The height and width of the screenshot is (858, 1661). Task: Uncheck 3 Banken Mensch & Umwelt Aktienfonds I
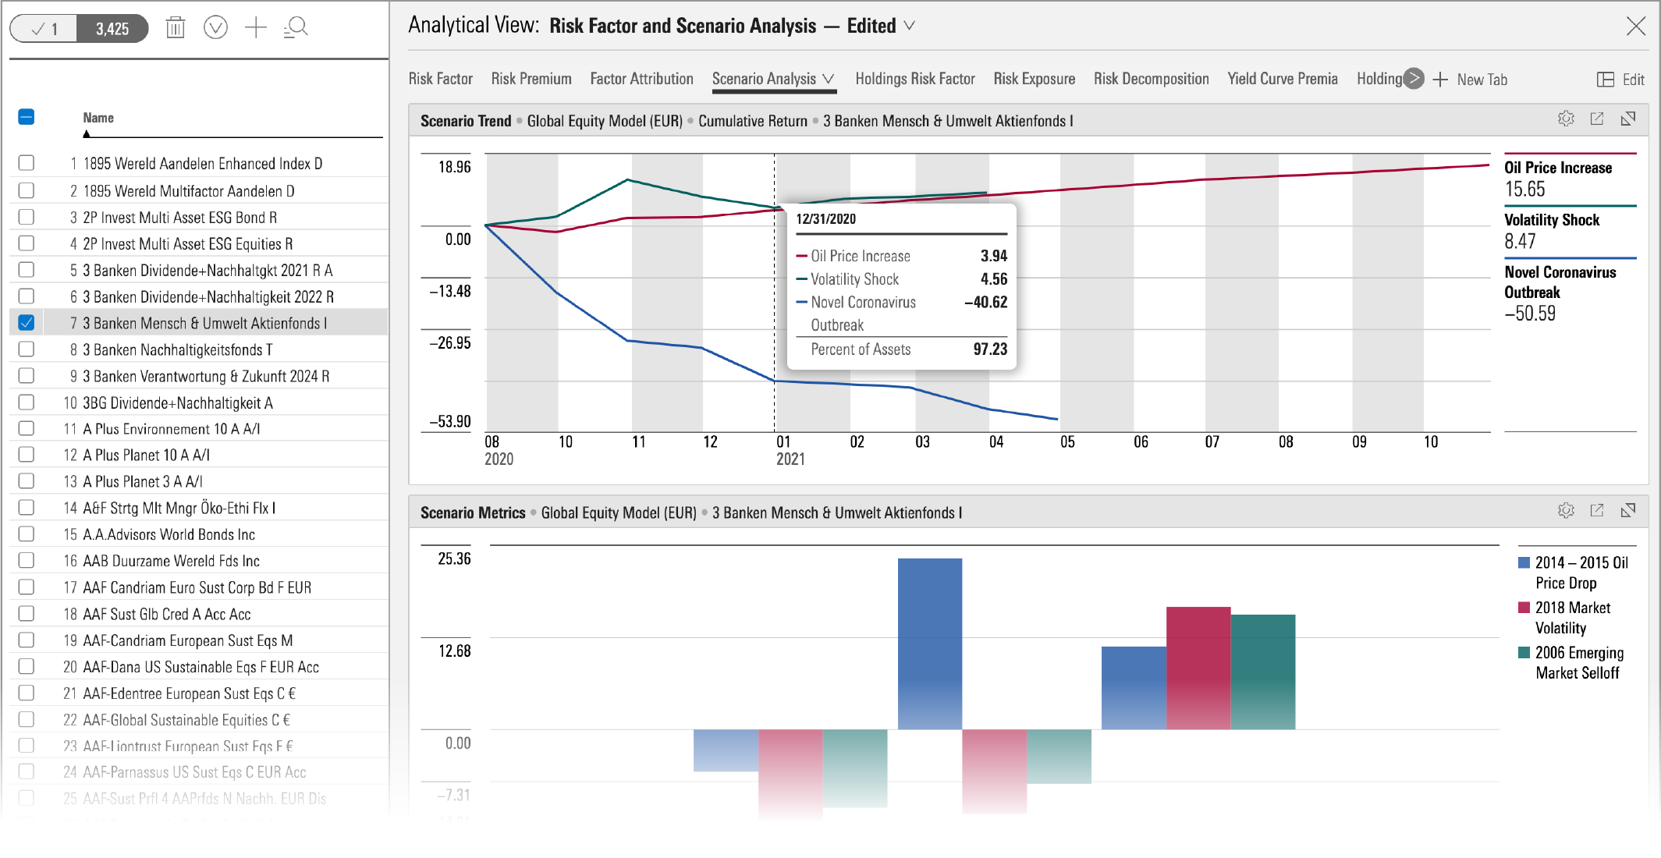pos(27,322)
